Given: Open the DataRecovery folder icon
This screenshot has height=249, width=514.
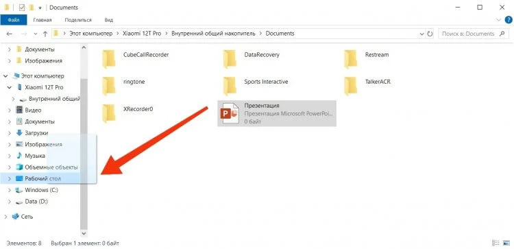Looking at the screenshot, I should coord(230,59).
